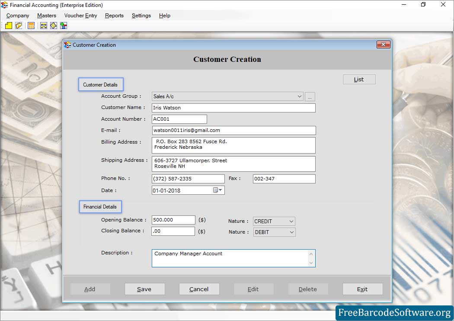Click the Financial Details section label
Viewport: 454px width, 321px height.
100,207
